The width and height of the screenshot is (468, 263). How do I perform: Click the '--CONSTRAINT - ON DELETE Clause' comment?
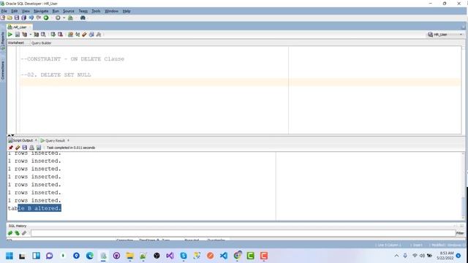pos(72,59)
